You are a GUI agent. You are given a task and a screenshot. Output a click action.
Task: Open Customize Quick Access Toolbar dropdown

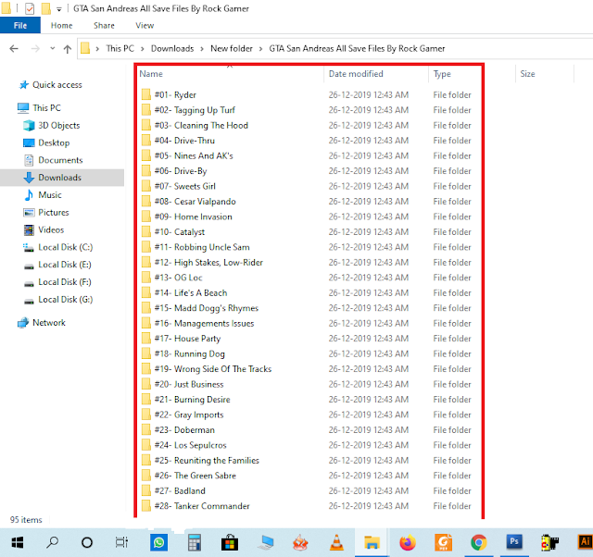[59, 9]
